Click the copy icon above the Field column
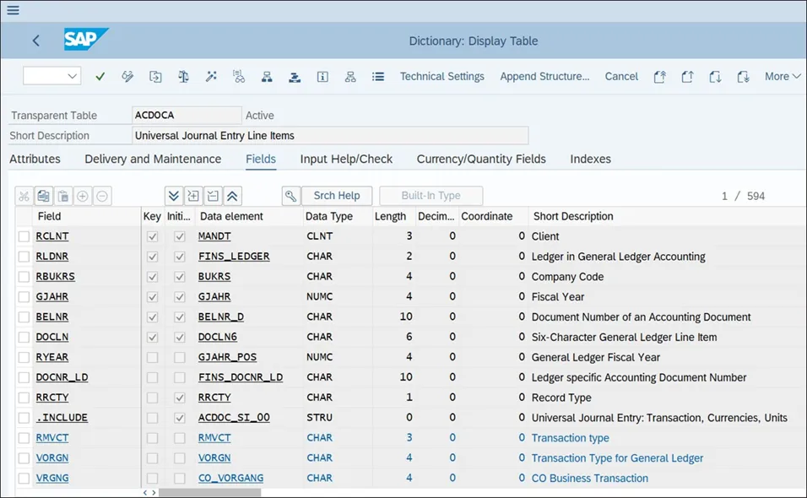807x498 pixels. (x=43, y=196)
